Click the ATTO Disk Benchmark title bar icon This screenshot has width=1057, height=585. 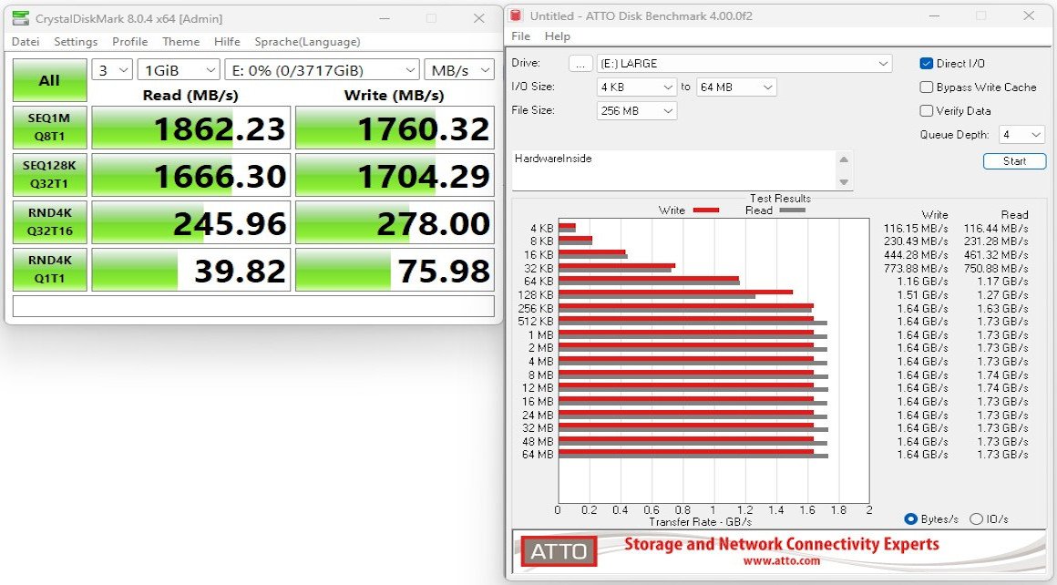tap(518, 15)
